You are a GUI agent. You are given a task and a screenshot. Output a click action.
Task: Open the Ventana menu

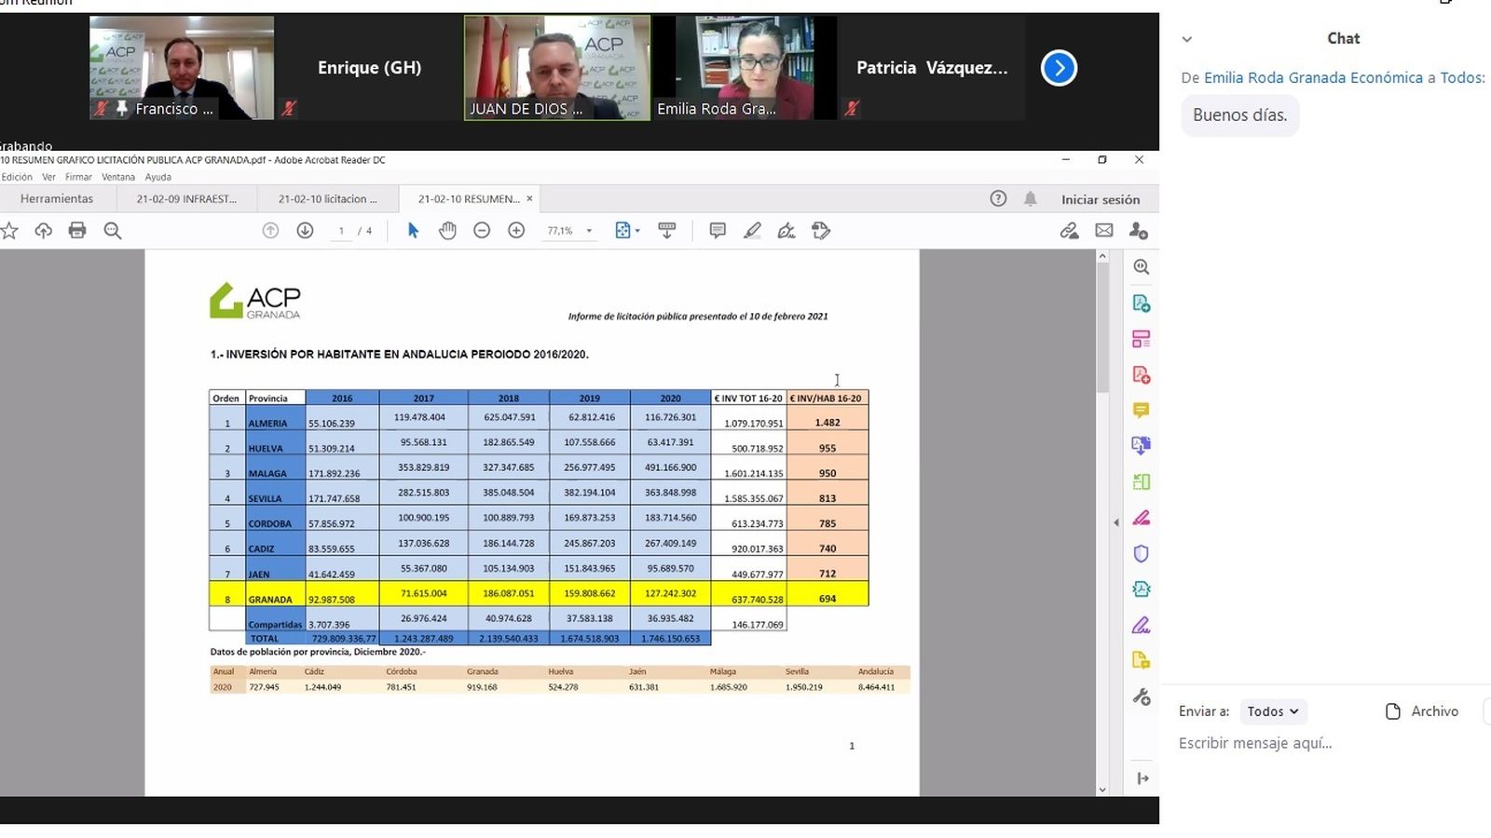(118, 177)
